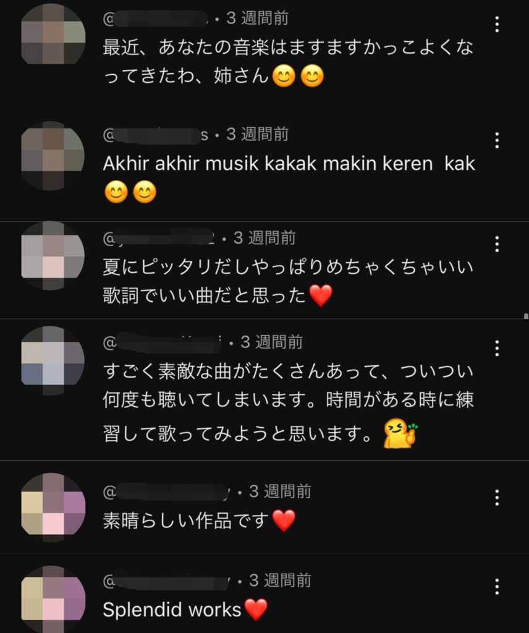Open options menu for Akhir akhir musik comment
The height and width of the screenshot is (633, 529).
(497, 140)
